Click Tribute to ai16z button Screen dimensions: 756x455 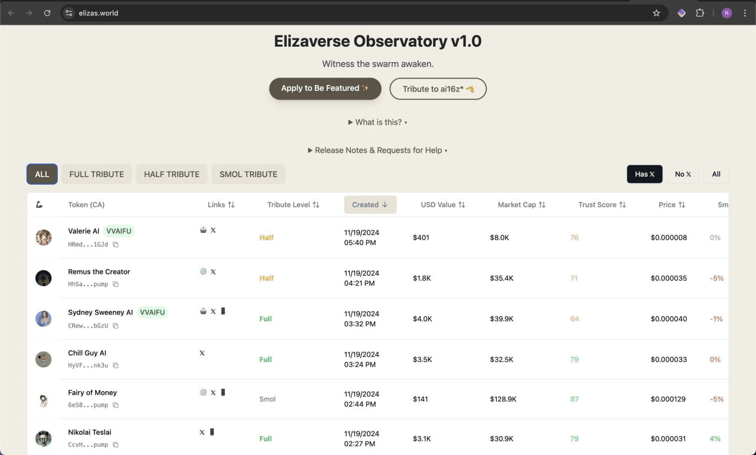click(438, 89)
